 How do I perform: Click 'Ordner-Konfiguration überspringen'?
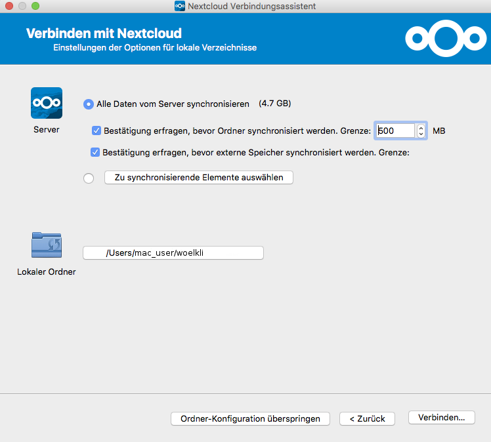coord(250,418)
